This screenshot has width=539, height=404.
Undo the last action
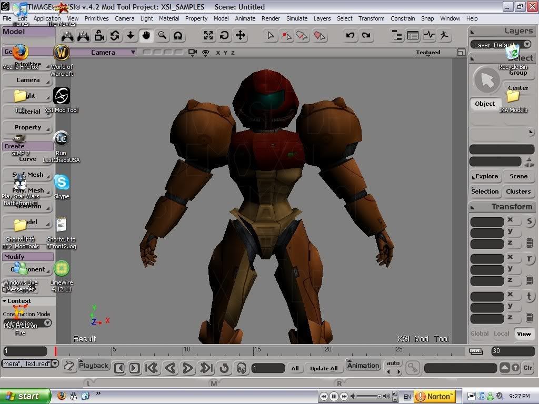(350, 35)
